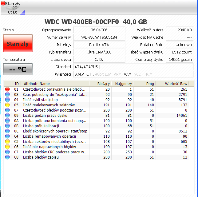Screen dimensions: 198x197
Task: Click the power-on count field 8512 count
Action: tap(180, 52)
